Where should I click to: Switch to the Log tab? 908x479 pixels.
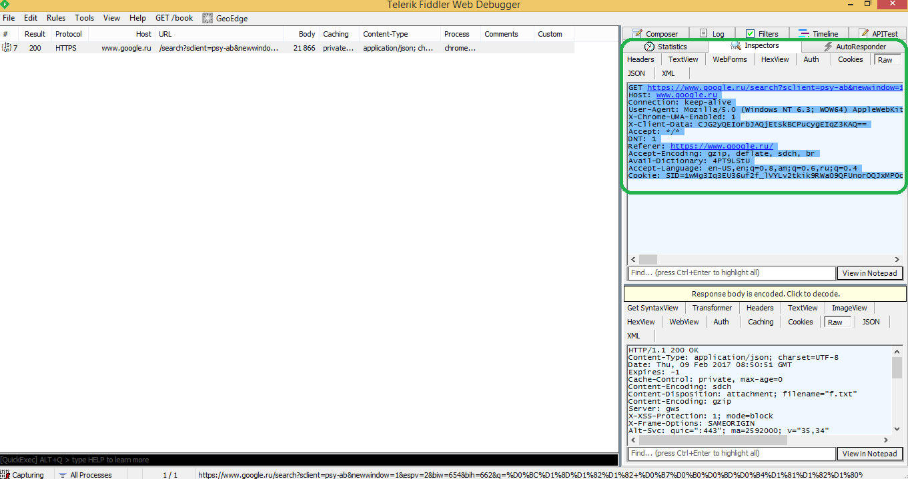711,33
